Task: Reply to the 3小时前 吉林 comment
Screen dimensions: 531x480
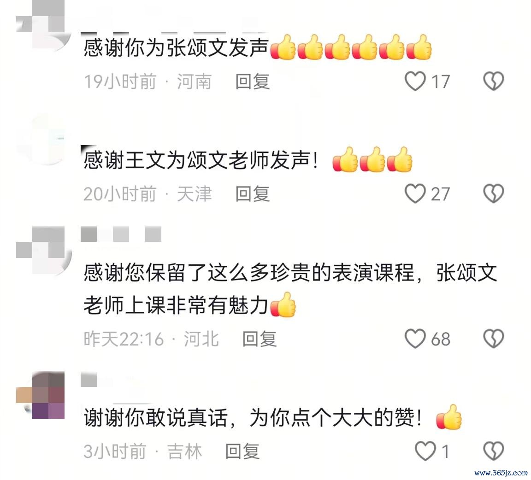Action: pos(242,451)
